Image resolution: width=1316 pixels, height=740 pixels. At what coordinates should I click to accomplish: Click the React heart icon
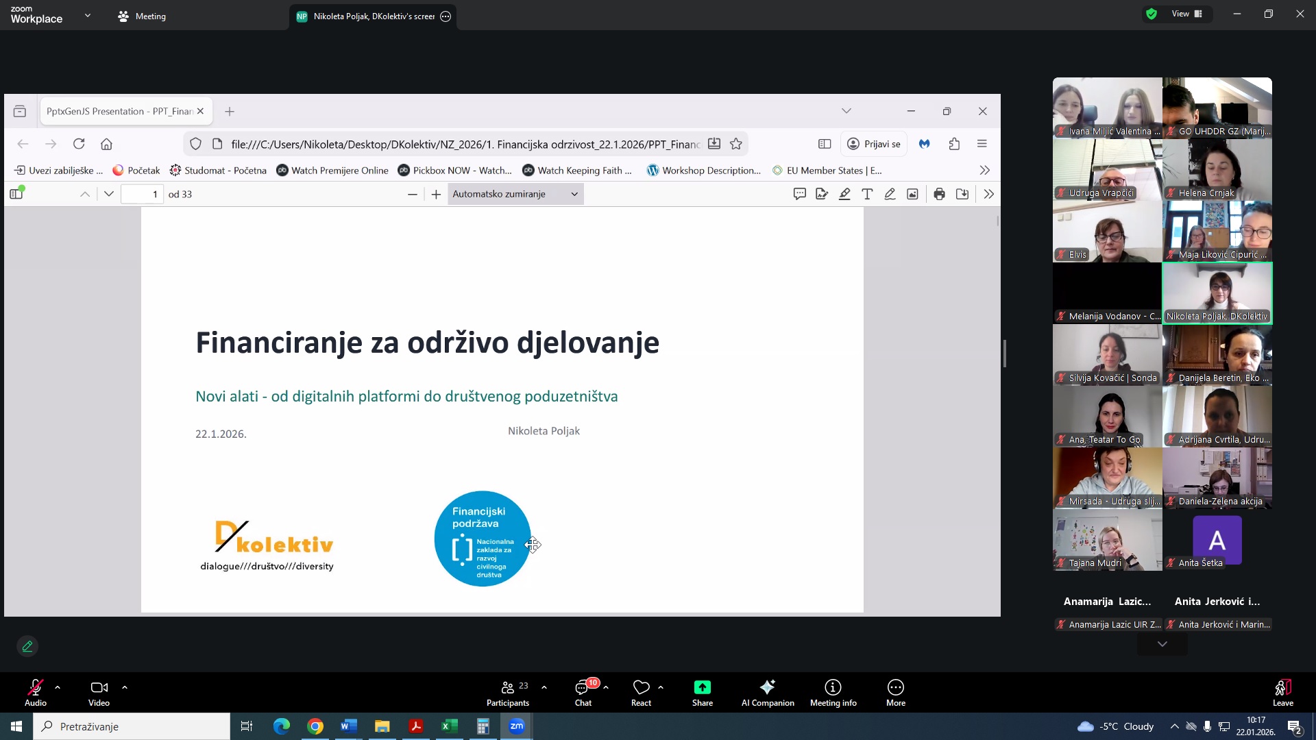[x=641, y=688]
